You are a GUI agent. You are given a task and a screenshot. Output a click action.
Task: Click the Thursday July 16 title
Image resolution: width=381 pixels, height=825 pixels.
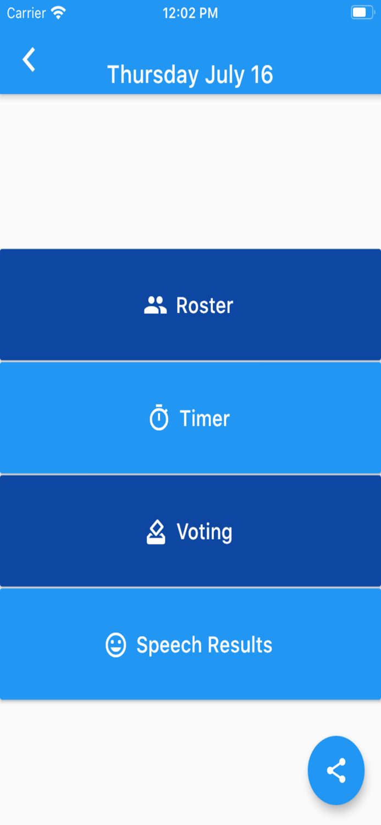click(190, 75)
